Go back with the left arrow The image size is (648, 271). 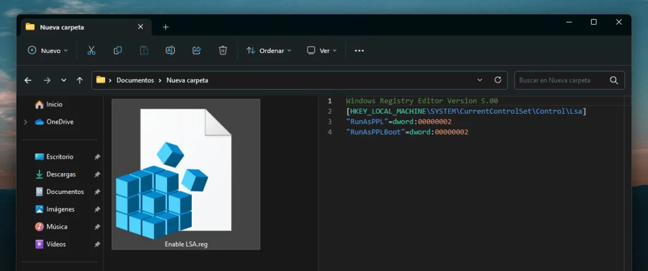tap(28, 80)
